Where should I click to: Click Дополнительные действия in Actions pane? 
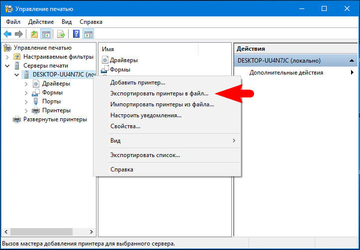(295, 73)
